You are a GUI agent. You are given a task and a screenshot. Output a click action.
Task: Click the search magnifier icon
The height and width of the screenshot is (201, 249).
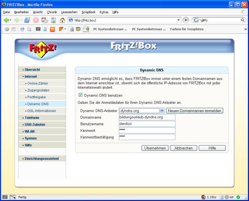tap(243, 20)
